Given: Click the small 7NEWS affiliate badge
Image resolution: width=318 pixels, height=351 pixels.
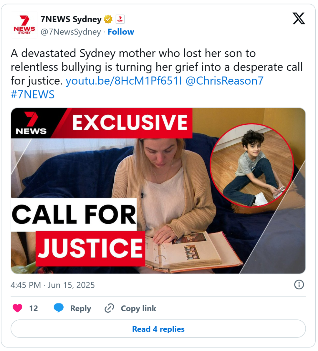Looking at the screenshot, I should (120, 19).
